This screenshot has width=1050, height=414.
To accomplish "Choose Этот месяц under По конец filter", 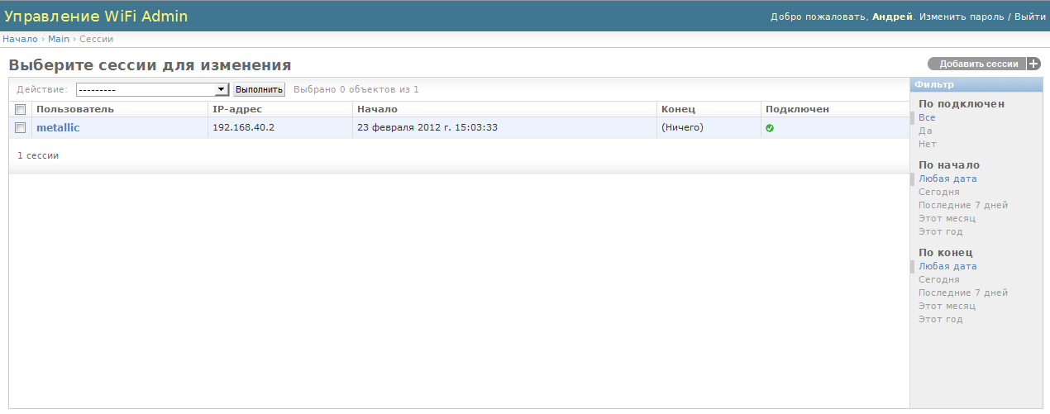I will tap(947, 306).
